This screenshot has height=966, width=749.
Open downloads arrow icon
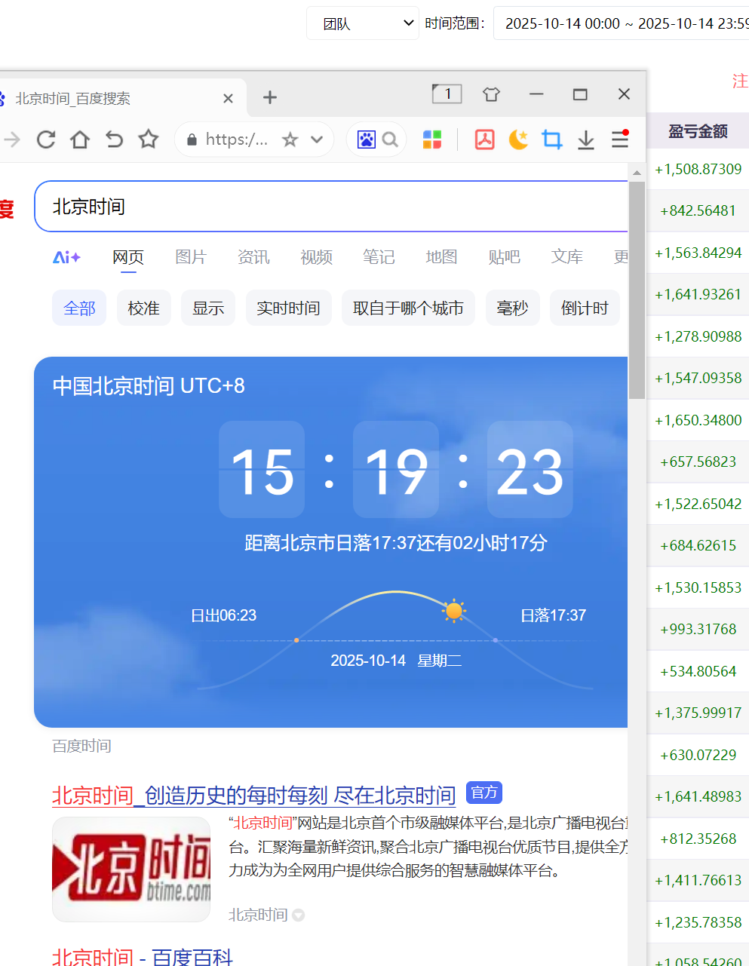click(586, 140)
